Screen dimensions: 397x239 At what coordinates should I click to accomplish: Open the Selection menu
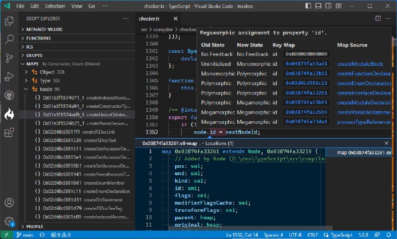tap(55, 6)
